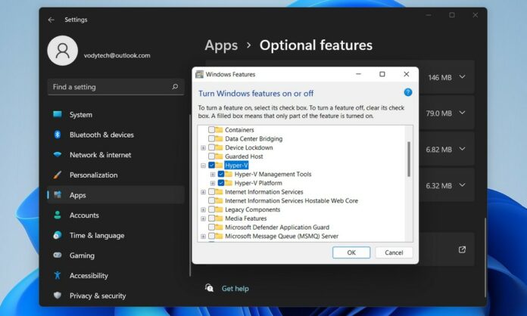This screenshot has width=527, height=316.
Task: Select the Media Features label
Action: (245, 218)
